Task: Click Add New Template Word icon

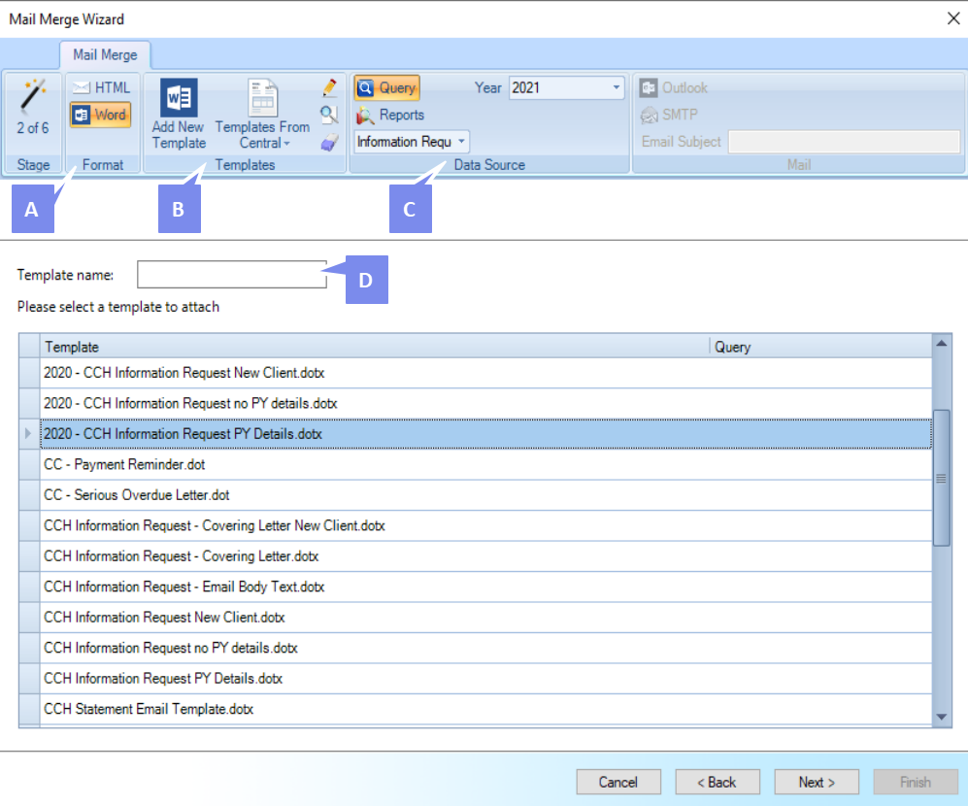Action: click(179, 98)
